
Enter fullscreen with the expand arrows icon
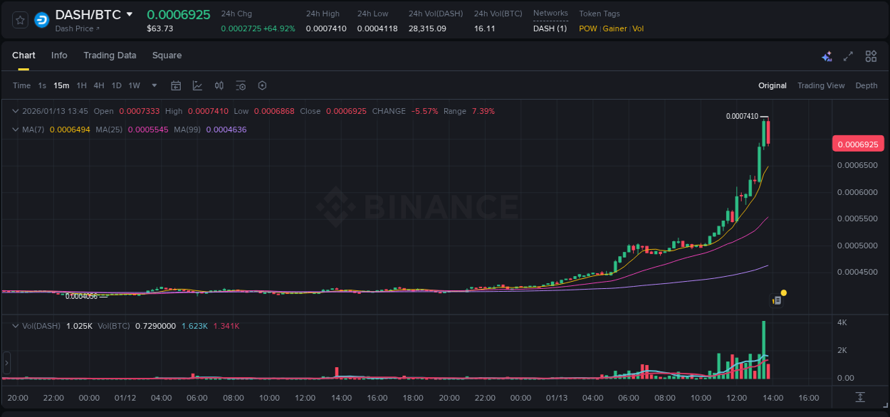848,56
